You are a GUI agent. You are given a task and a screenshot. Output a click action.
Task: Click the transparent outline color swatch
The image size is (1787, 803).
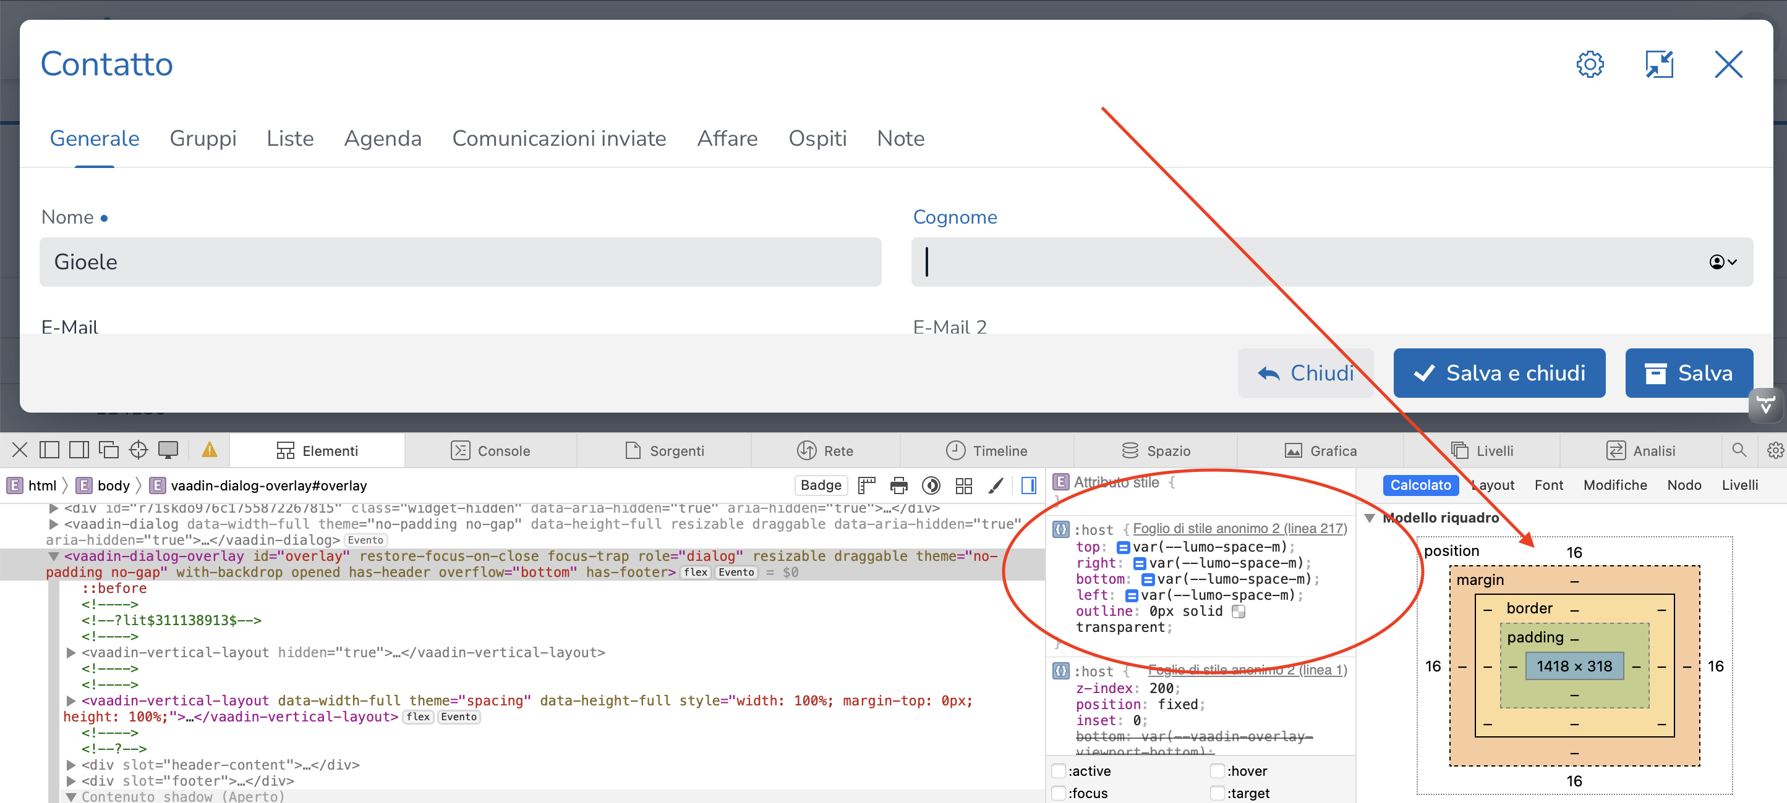tap(1239, 612)
